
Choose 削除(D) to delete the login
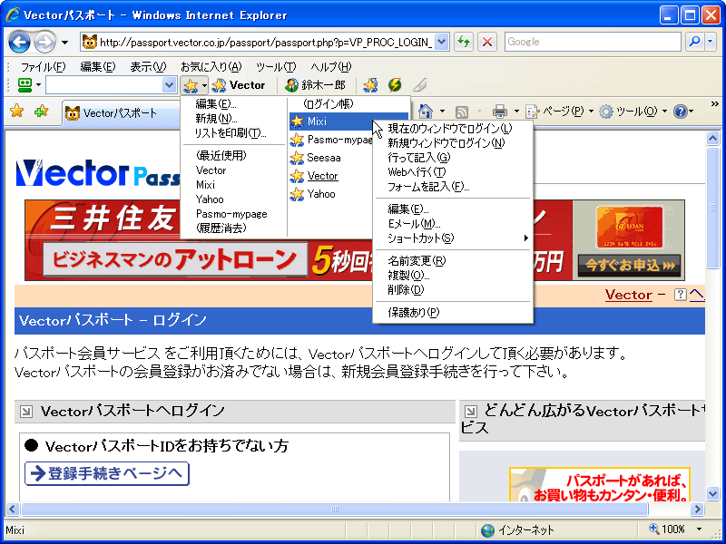[x=453, y=290]
